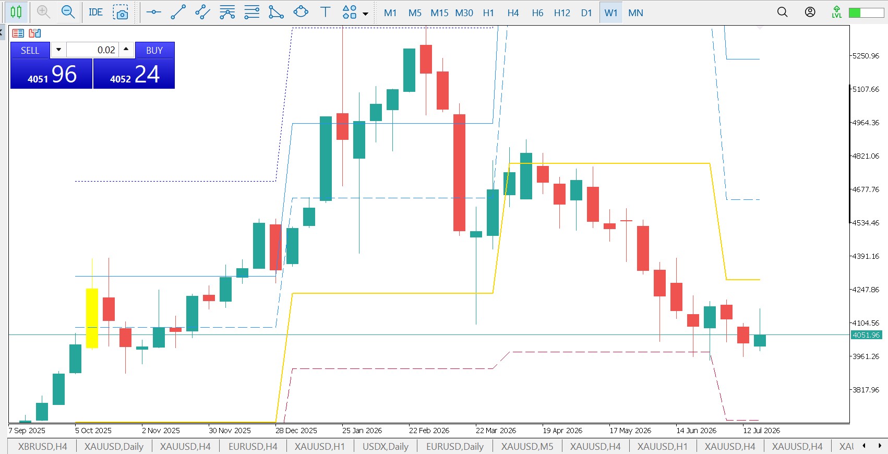Open the IDE editor

95,12
